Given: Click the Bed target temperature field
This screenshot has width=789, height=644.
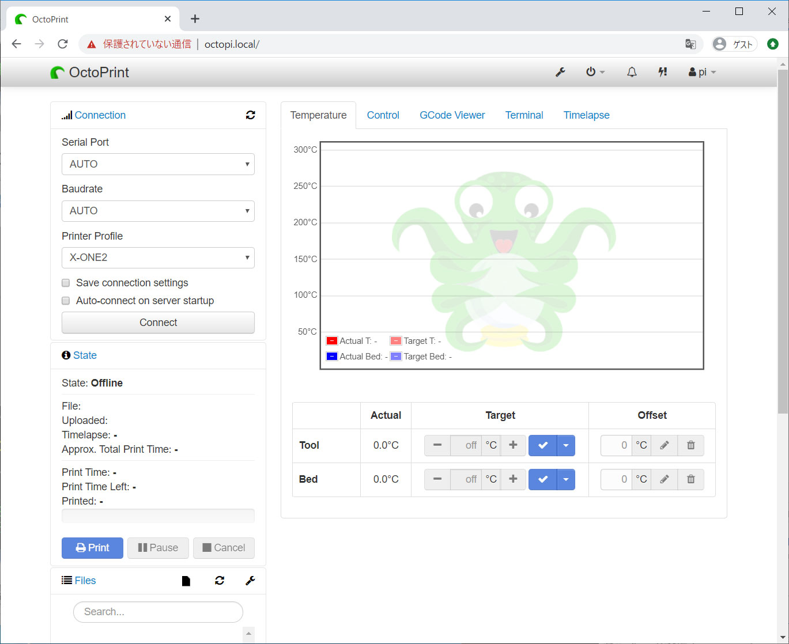Looking at the screenshot, I should (466, 479).
